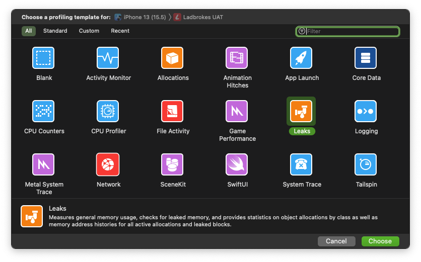
Task: Click the Metal System Trace label
Action: click(44, 188)
